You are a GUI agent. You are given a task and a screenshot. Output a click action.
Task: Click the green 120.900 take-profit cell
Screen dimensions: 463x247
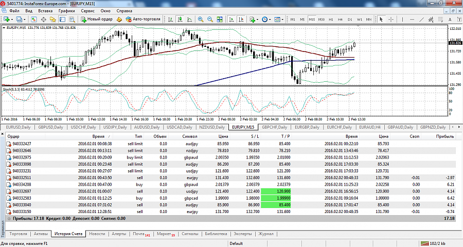[x=276, y=191]
